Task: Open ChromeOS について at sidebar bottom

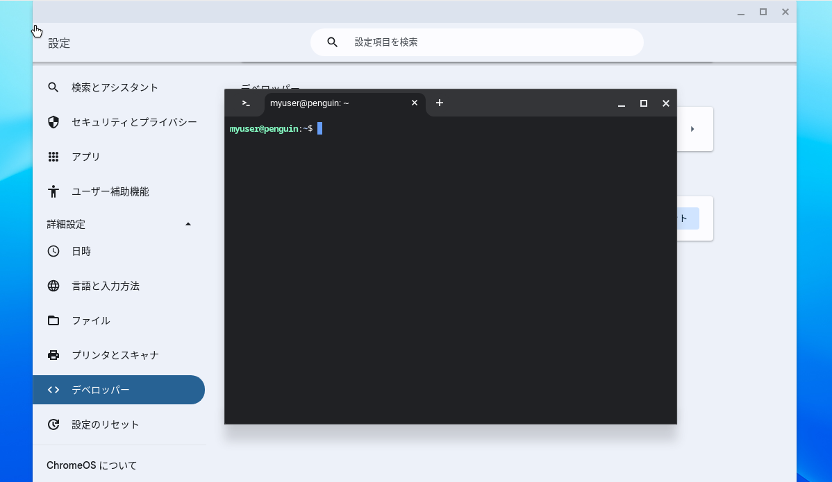Action: [91, 465]
